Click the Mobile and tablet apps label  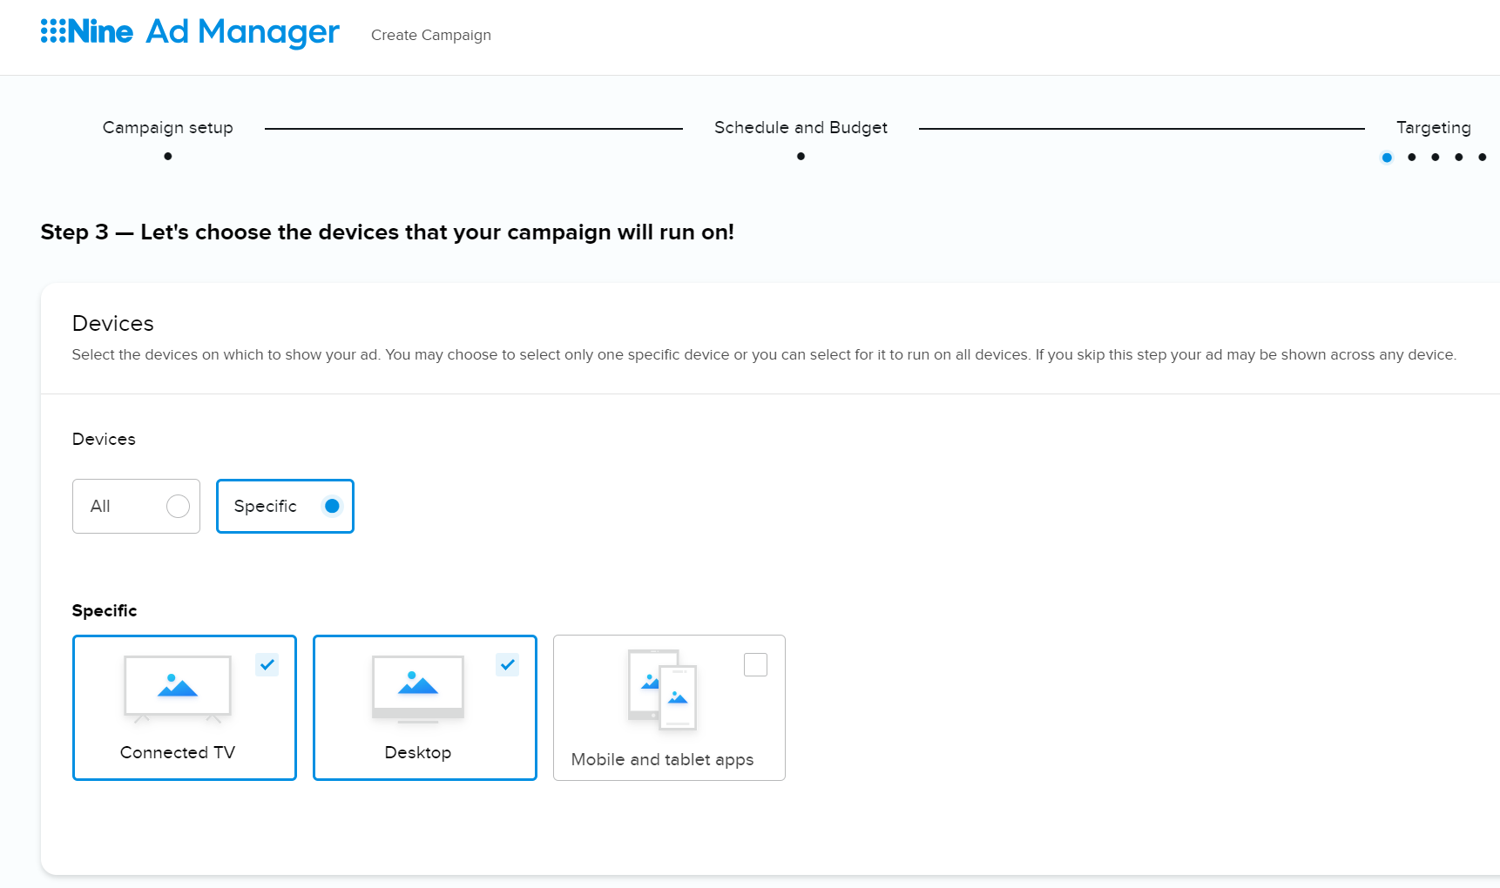click(663, 759)
